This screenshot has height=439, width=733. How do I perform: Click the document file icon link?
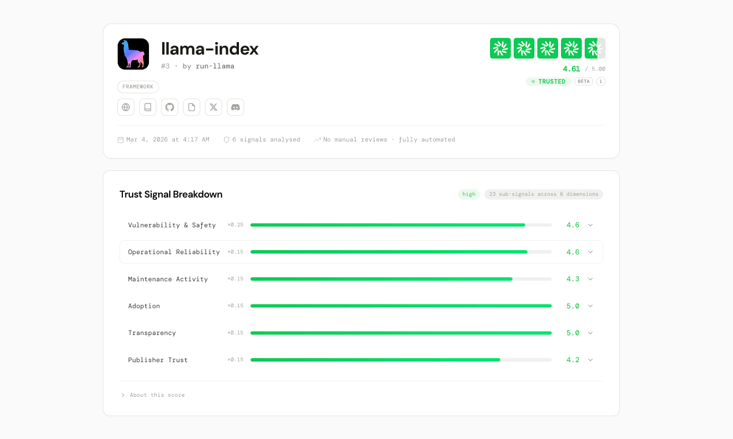click(x=192, y=107)
